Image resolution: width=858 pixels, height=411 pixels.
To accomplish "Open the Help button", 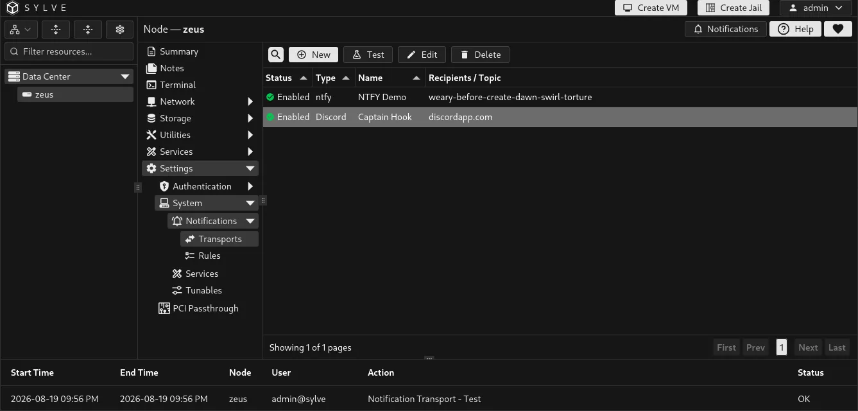I will [795, 29].
